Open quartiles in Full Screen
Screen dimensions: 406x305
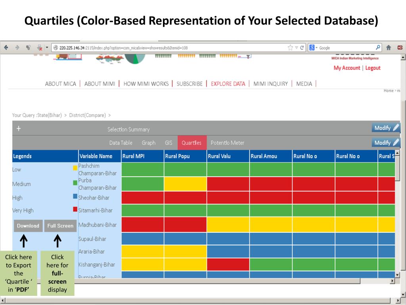point(60,226)
